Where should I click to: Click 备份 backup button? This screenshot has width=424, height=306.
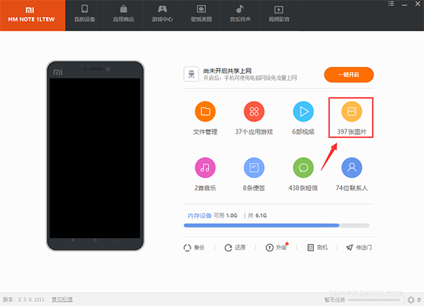[194, 247]
